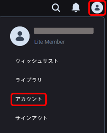Select the circular user picture beside Lite Member
This screenshot has height=133, width=107.
(x=20, y=36)
